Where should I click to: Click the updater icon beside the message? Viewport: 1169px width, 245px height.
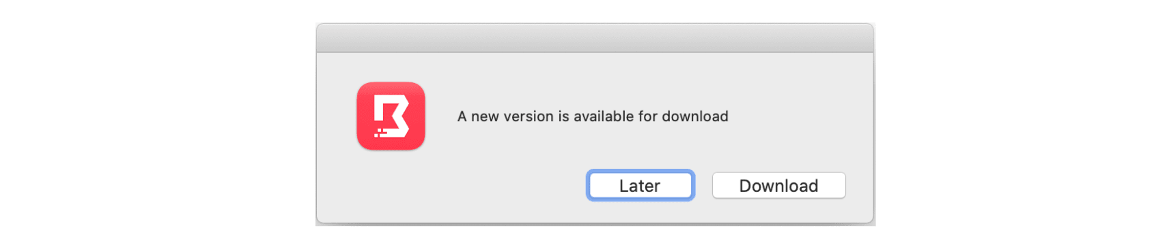(391, 116)
